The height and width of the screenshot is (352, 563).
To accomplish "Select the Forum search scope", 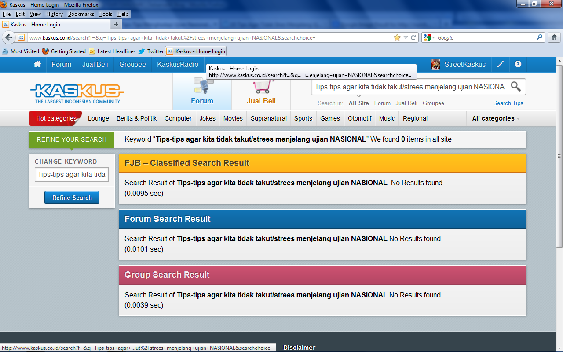I will coord(382,103).
